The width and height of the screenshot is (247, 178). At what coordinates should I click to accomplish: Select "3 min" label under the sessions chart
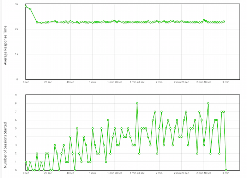tap(226, 173)
